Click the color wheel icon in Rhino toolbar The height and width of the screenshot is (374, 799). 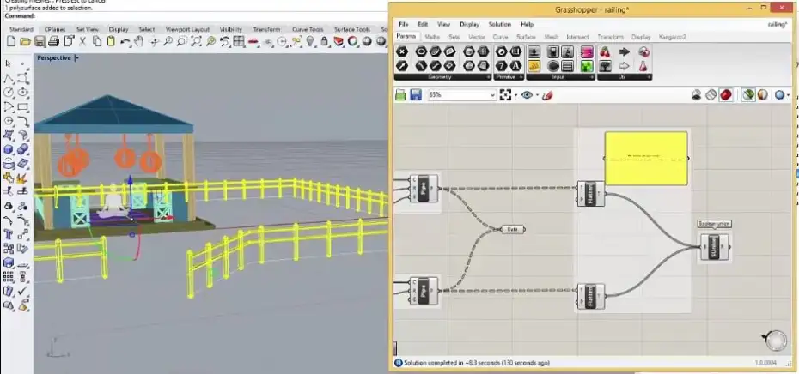click(352, 42)
